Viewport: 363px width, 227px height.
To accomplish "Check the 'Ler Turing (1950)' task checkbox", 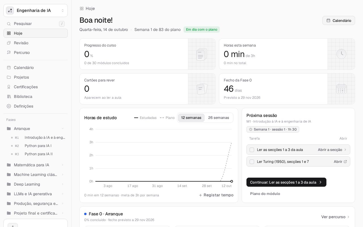I will pos(252,161).
